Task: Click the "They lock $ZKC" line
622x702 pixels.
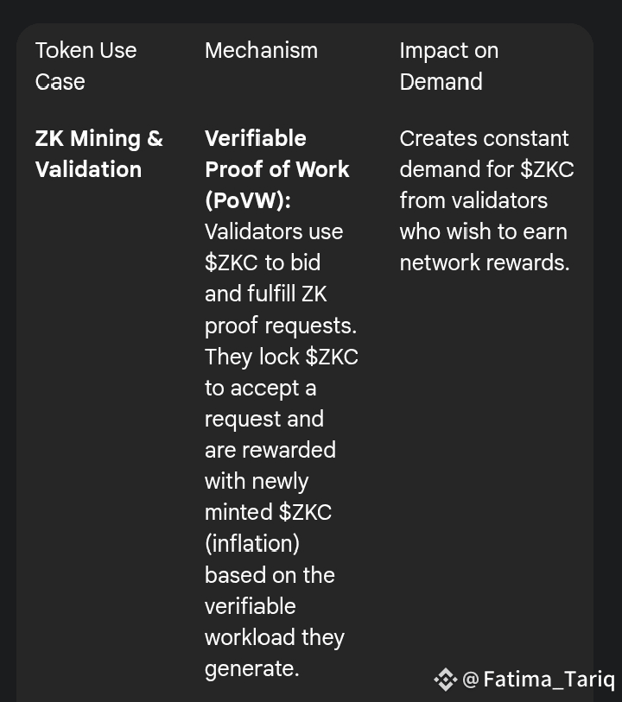Action: click(281, 357)
